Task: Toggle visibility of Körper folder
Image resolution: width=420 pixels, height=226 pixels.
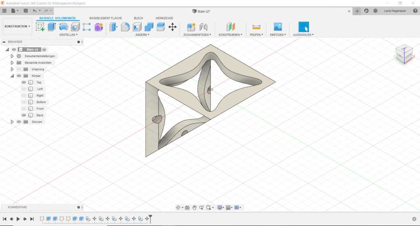Action: pos(19,76)
